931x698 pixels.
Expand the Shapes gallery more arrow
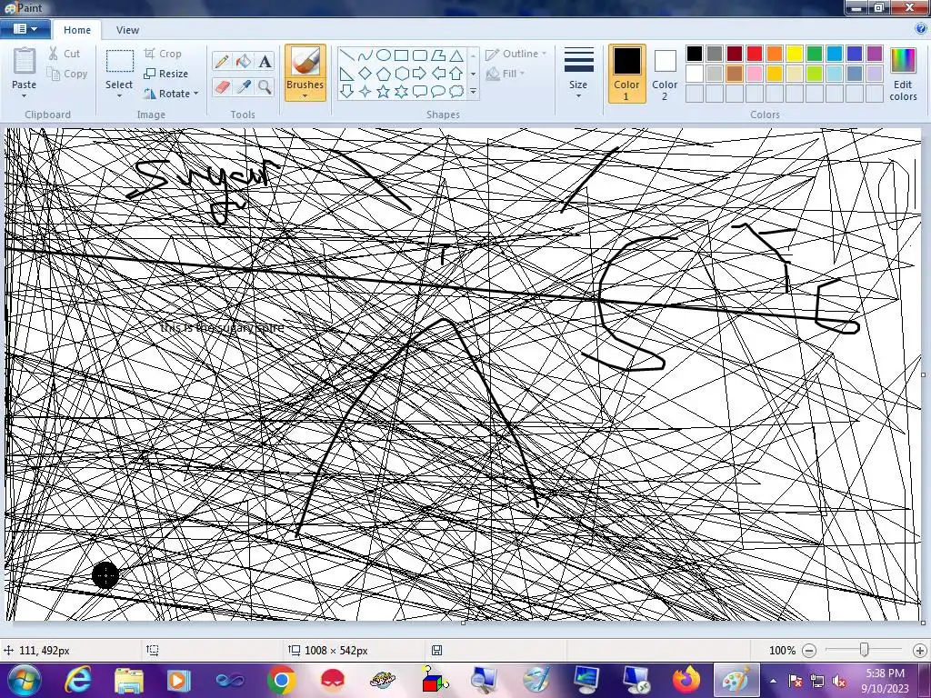tap(473, 92)
